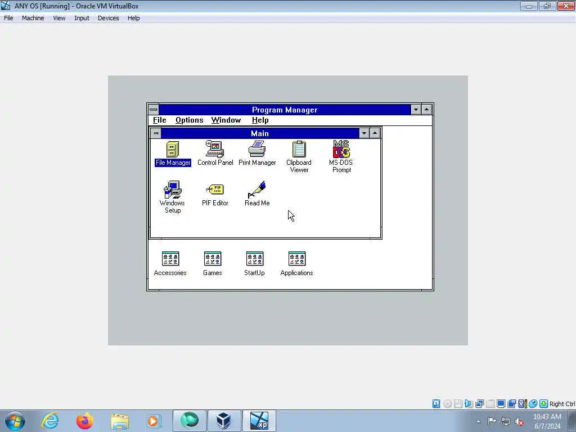This screenshot has width=576, height=432.
Task: Open VirtualBox Help menu
Action: [134, 18]
